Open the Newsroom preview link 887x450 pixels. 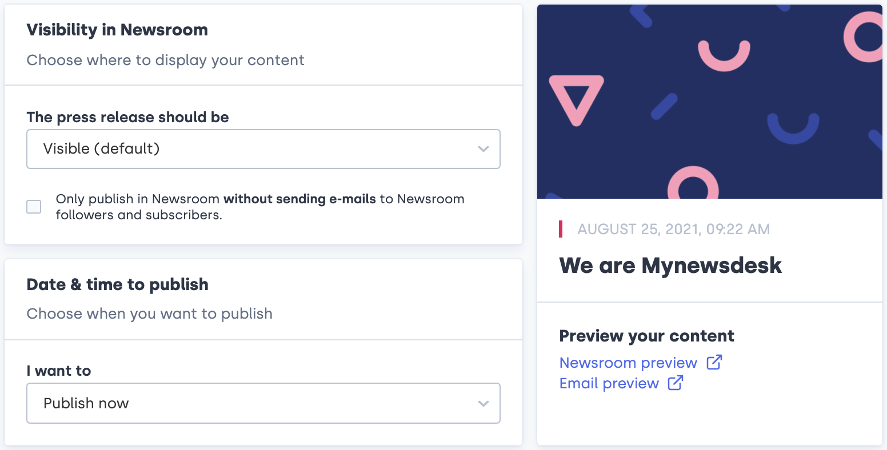(x=628, y=363)
